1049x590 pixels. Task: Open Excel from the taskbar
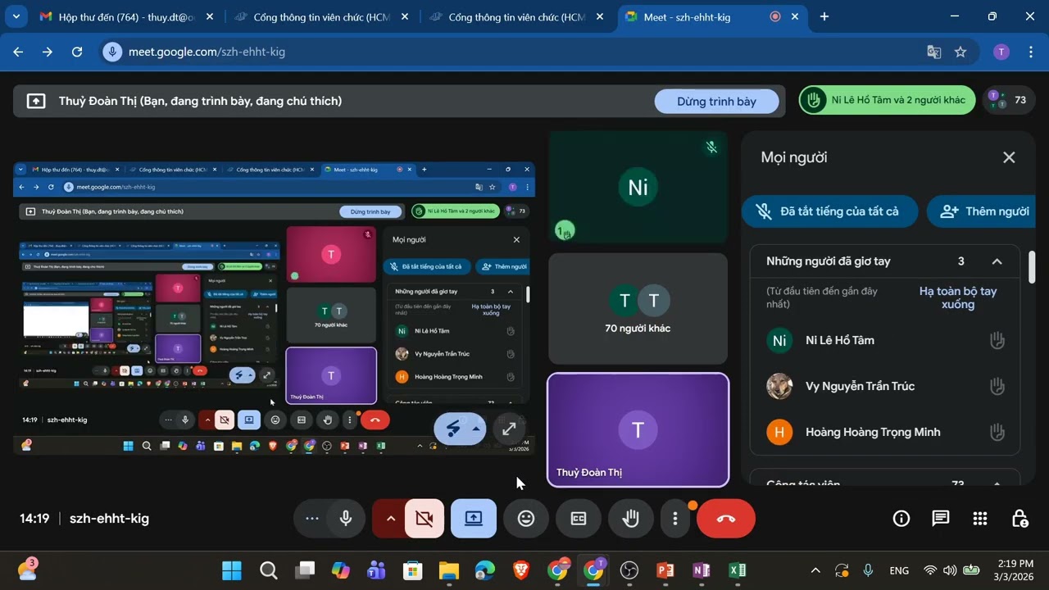click(x=737, y=570)
